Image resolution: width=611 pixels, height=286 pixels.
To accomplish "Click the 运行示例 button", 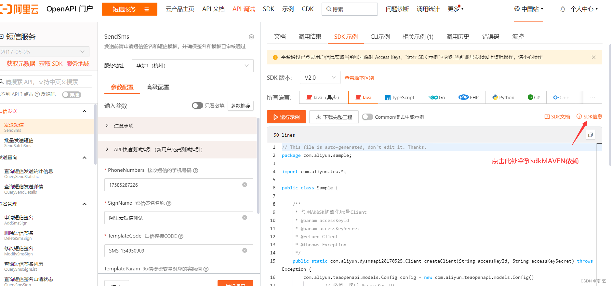I will pyautogui.click(x=286, y=117).
